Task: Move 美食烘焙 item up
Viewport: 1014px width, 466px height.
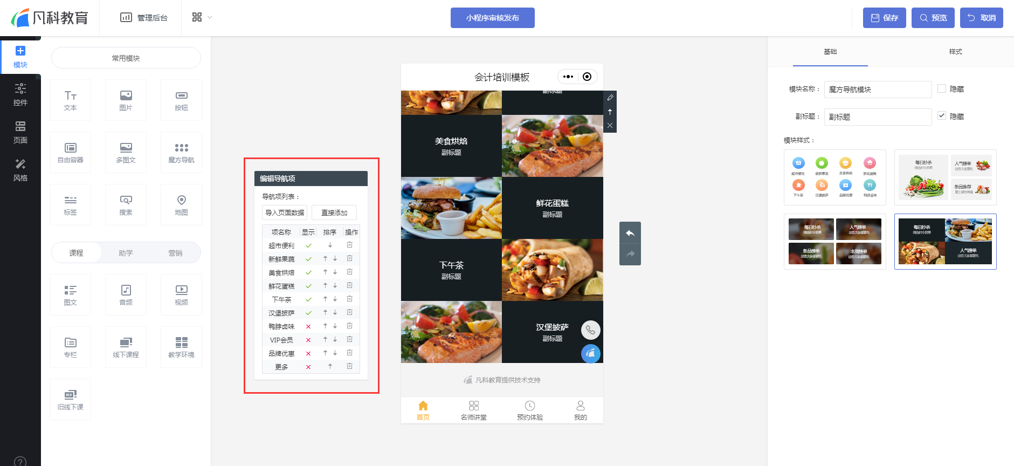Action: click(325, 272)
